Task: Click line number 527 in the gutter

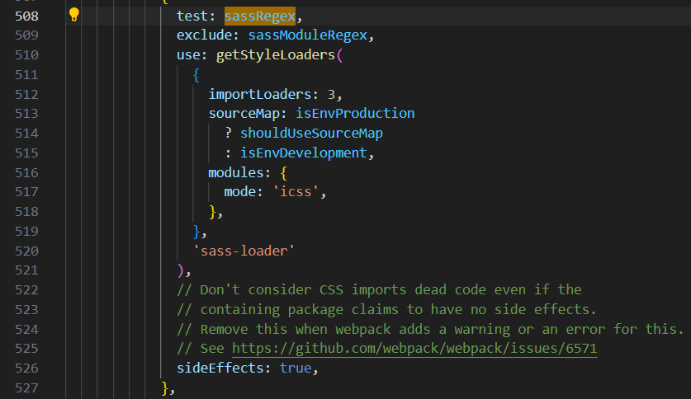Action: (x=27, y=388)
